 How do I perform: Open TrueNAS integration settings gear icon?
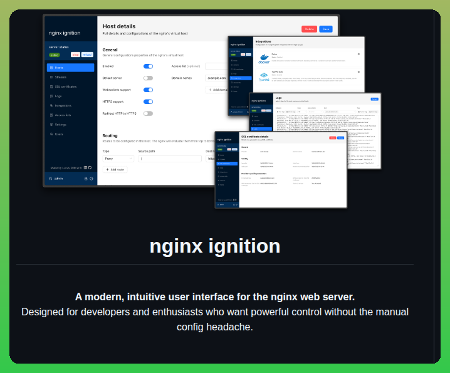click(358, 72)
